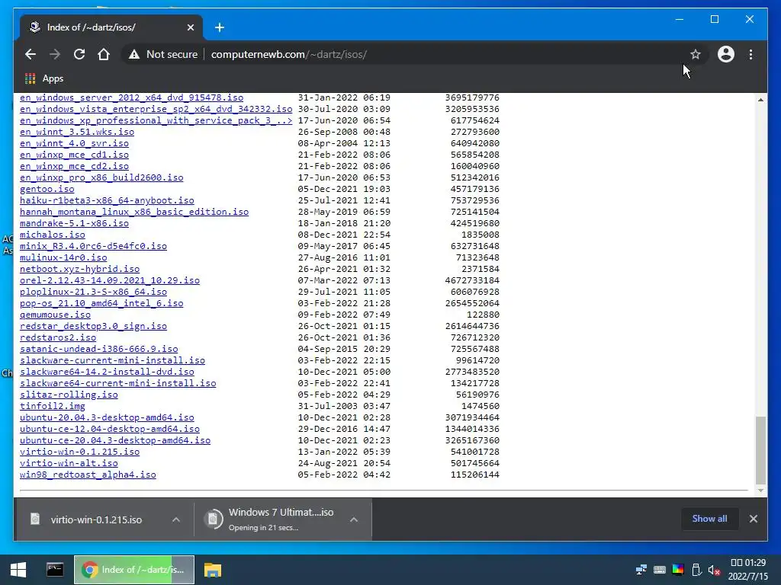
Task: Reload the current page
Action: click(79, 54)
